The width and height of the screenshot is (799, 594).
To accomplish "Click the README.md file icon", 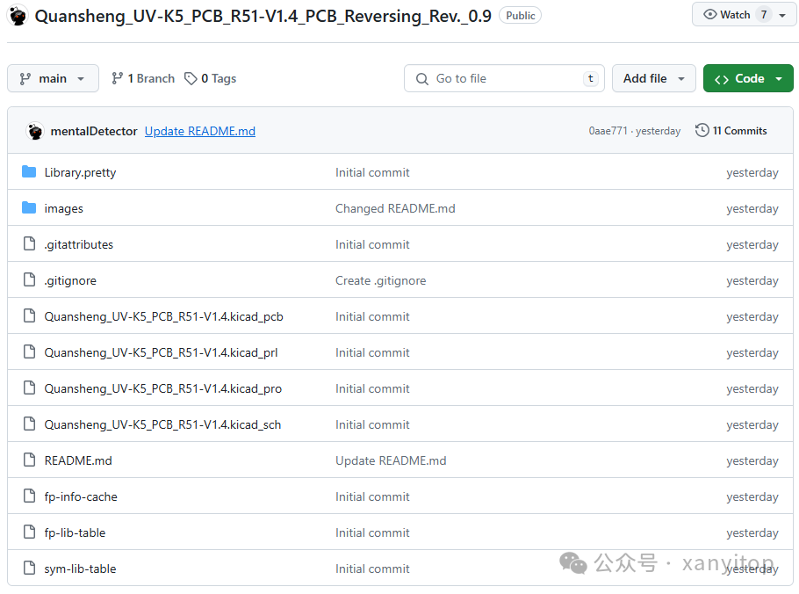I will click(x=29, y=460).
